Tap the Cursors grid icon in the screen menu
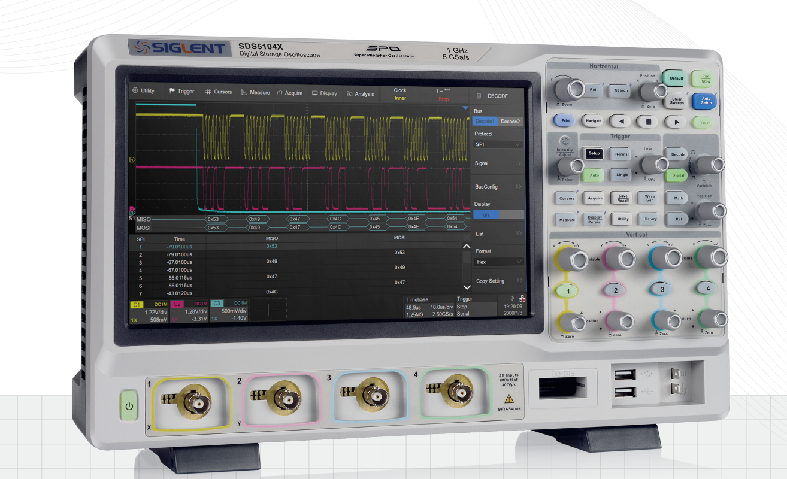The height and width of the screenshot is (479, 787). pyautogui.click(x=208, y=92)
